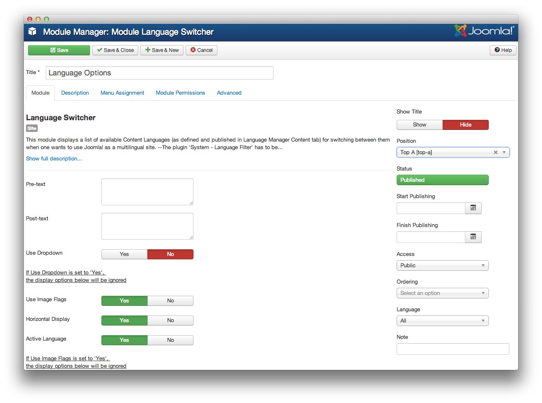Click the Joomla! logo in header
Image resolution: width=542 pixels, height=403 pixels.
point(484,31)
